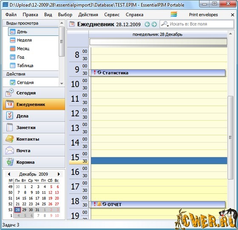Select the Неделя view icon

click(x=12, y=40)
